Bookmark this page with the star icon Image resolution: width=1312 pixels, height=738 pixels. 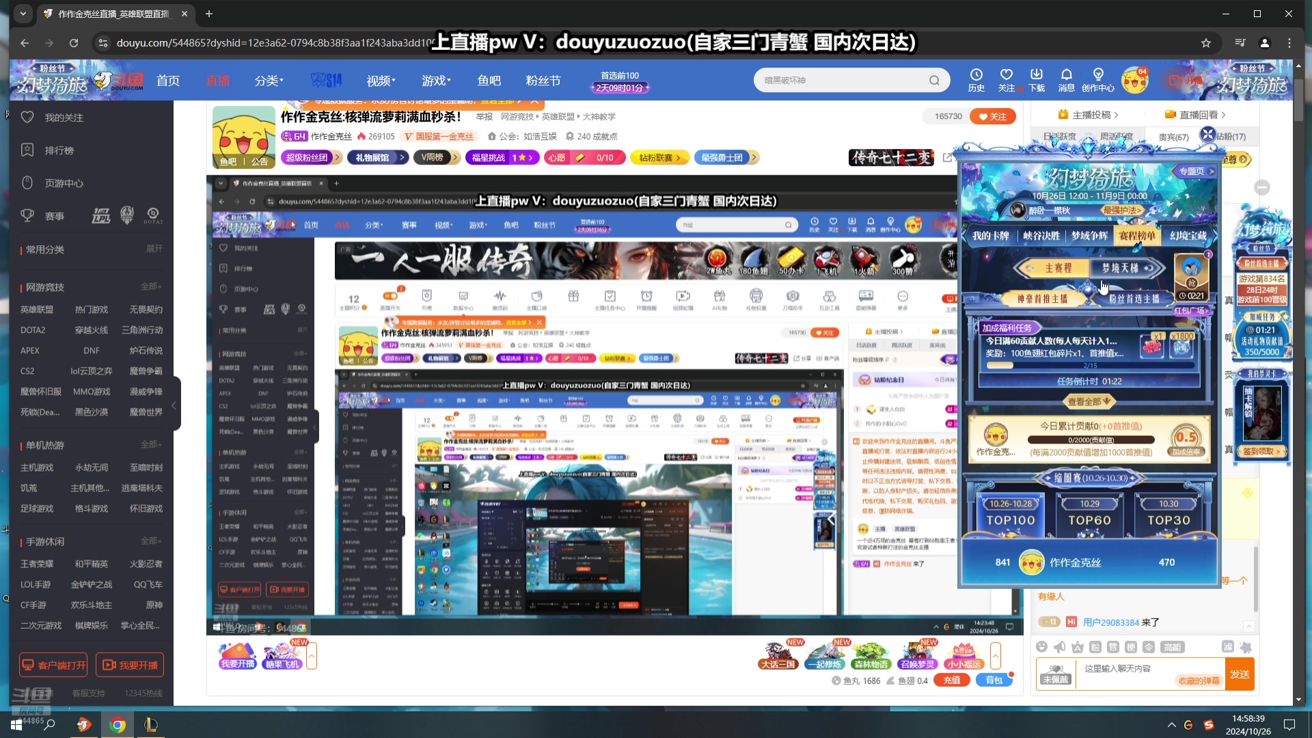(x=1206, y=43)
